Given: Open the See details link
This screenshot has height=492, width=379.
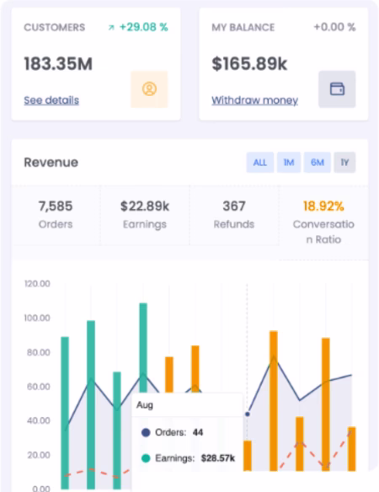Looking at the screenshot, I should [x=51, y=100].
